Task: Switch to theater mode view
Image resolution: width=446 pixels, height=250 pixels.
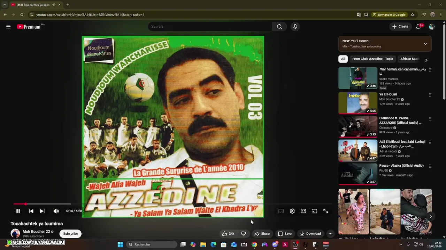Action: click(303, 211)
